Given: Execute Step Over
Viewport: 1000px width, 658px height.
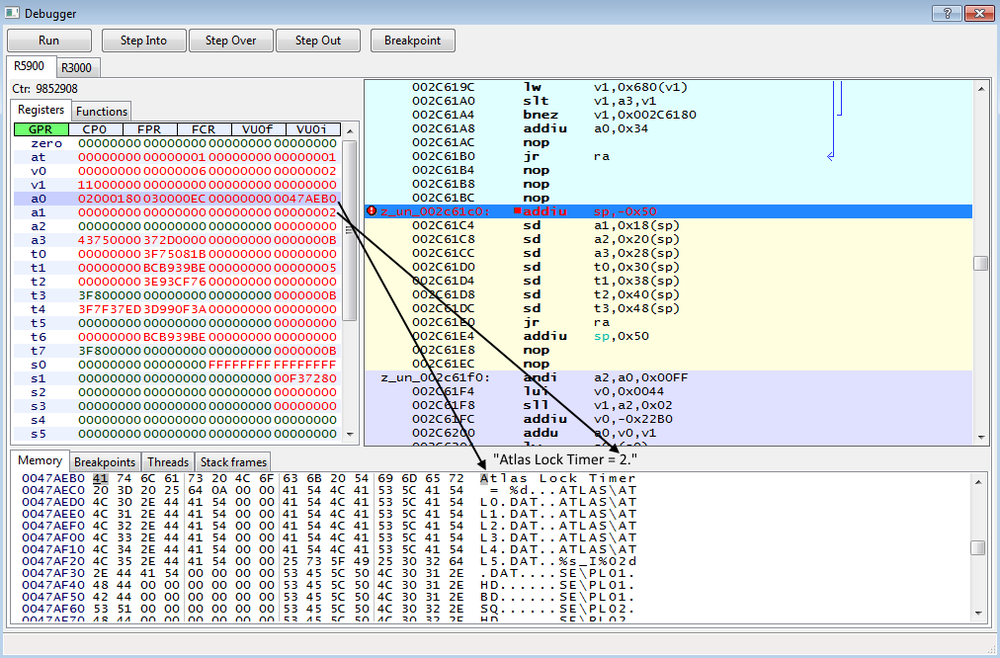Looking at the screenshot, I should 229,41.
